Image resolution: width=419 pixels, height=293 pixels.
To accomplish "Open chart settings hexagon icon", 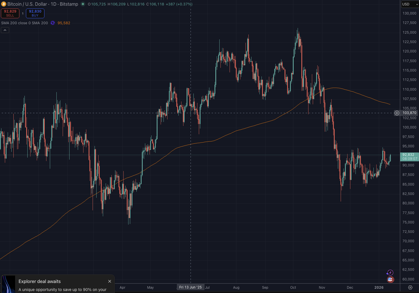I will (x=410, y=287).
